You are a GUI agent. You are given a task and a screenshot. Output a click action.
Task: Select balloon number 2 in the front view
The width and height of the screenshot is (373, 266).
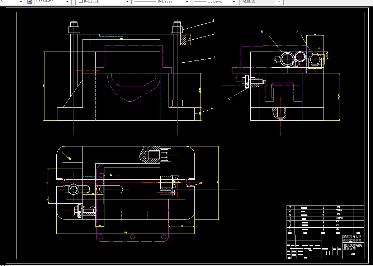tap(214, 34)
